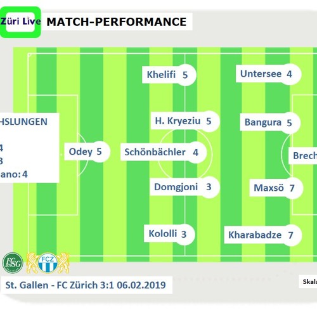The height and width of the screenshot is (317, 317).
Task: Click the FCZ club crest
Action: tap(48, 262)
